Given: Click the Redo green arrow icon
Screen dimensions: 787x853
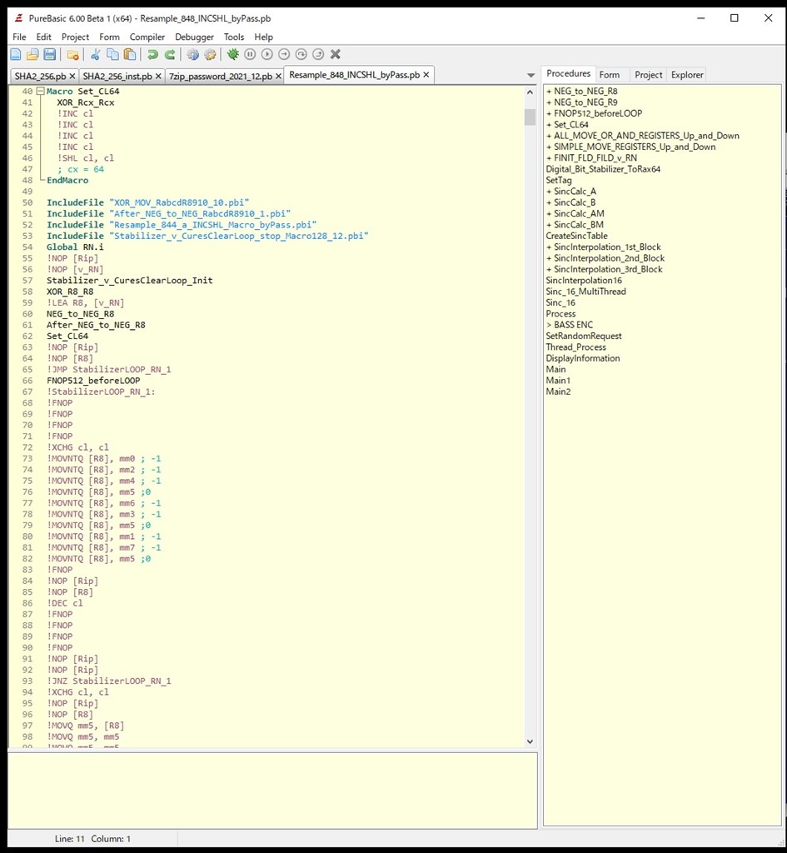Looking at the screenshot, I should [x=170, y=54].
